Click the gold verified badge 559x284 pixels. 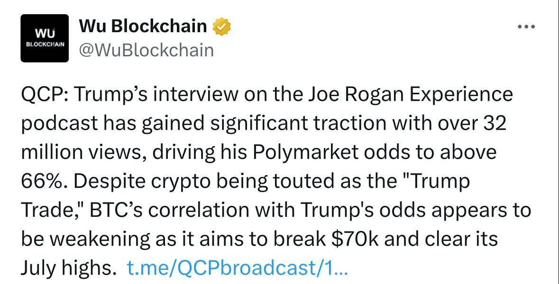tap(222, 27)
